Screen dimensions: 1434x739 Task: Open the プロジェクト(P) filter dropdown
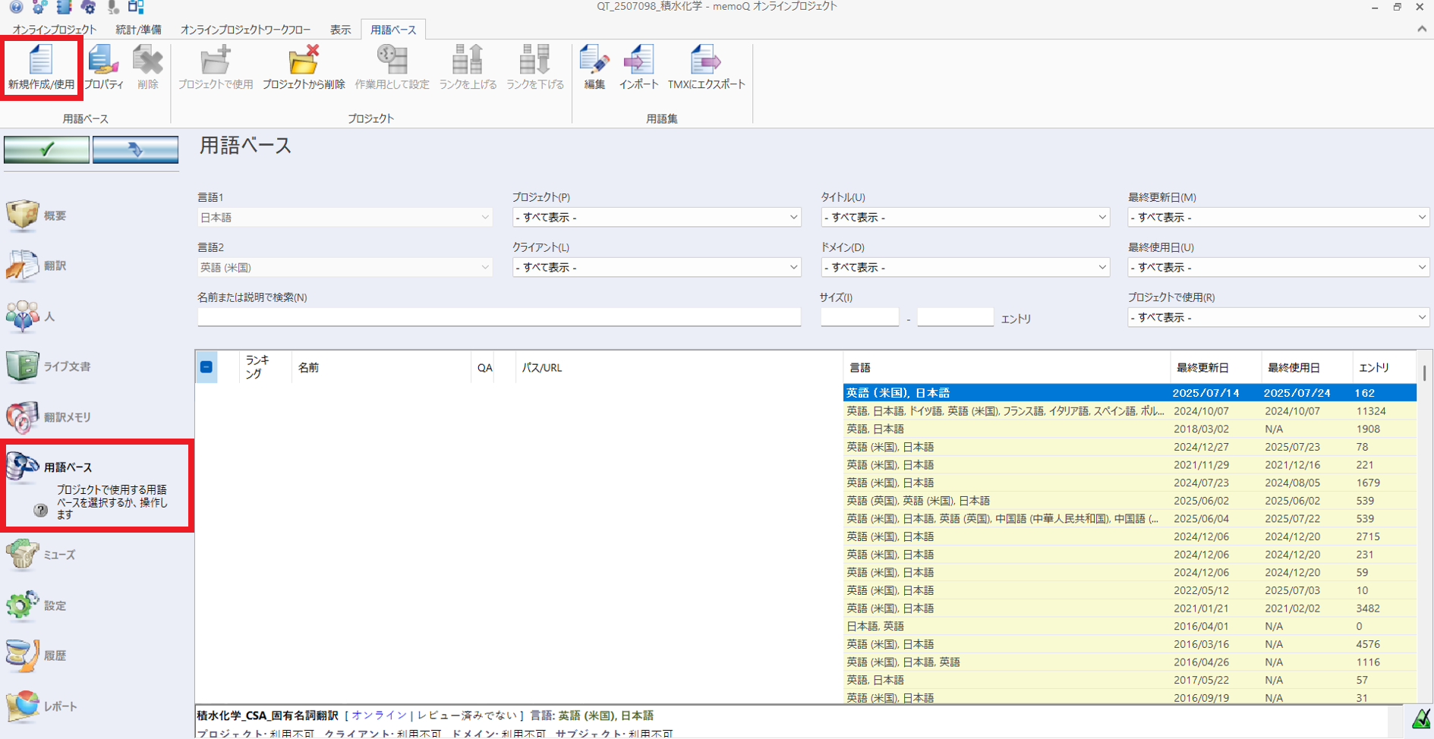657,217
